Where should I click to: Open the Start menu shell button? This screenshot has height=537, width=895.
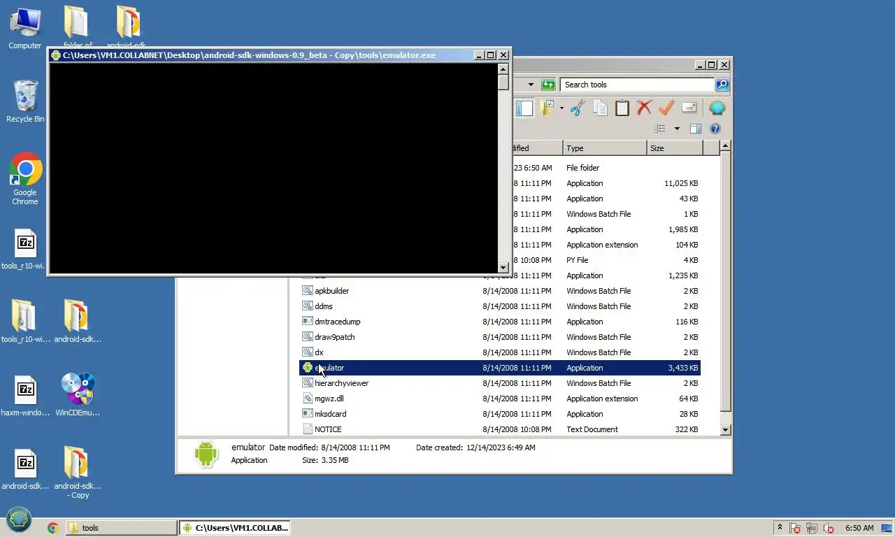tap(19, 520)
